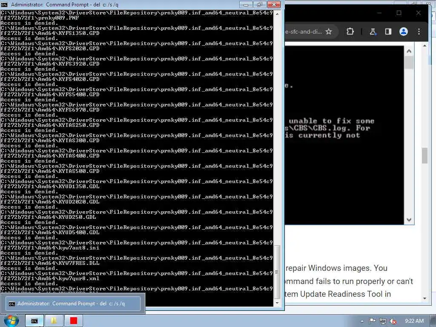Click the KYFS5400.GPD line in the console

coord(50,94)
